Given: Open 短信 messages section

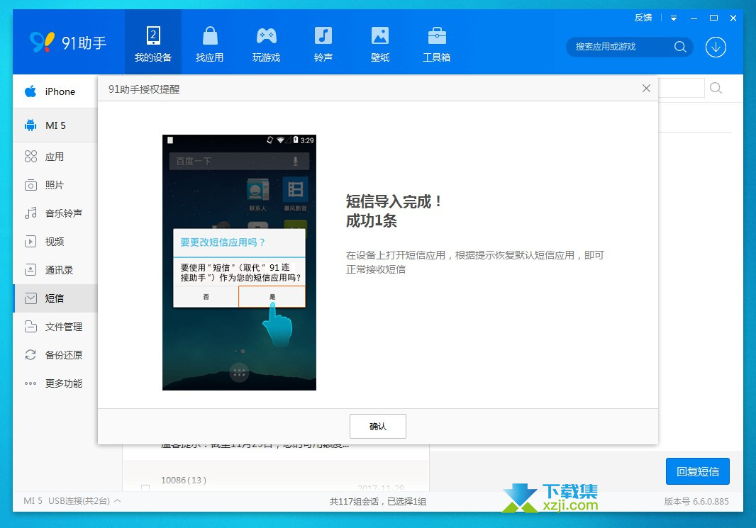Looking at the screenshot, I should click(55, 298).
